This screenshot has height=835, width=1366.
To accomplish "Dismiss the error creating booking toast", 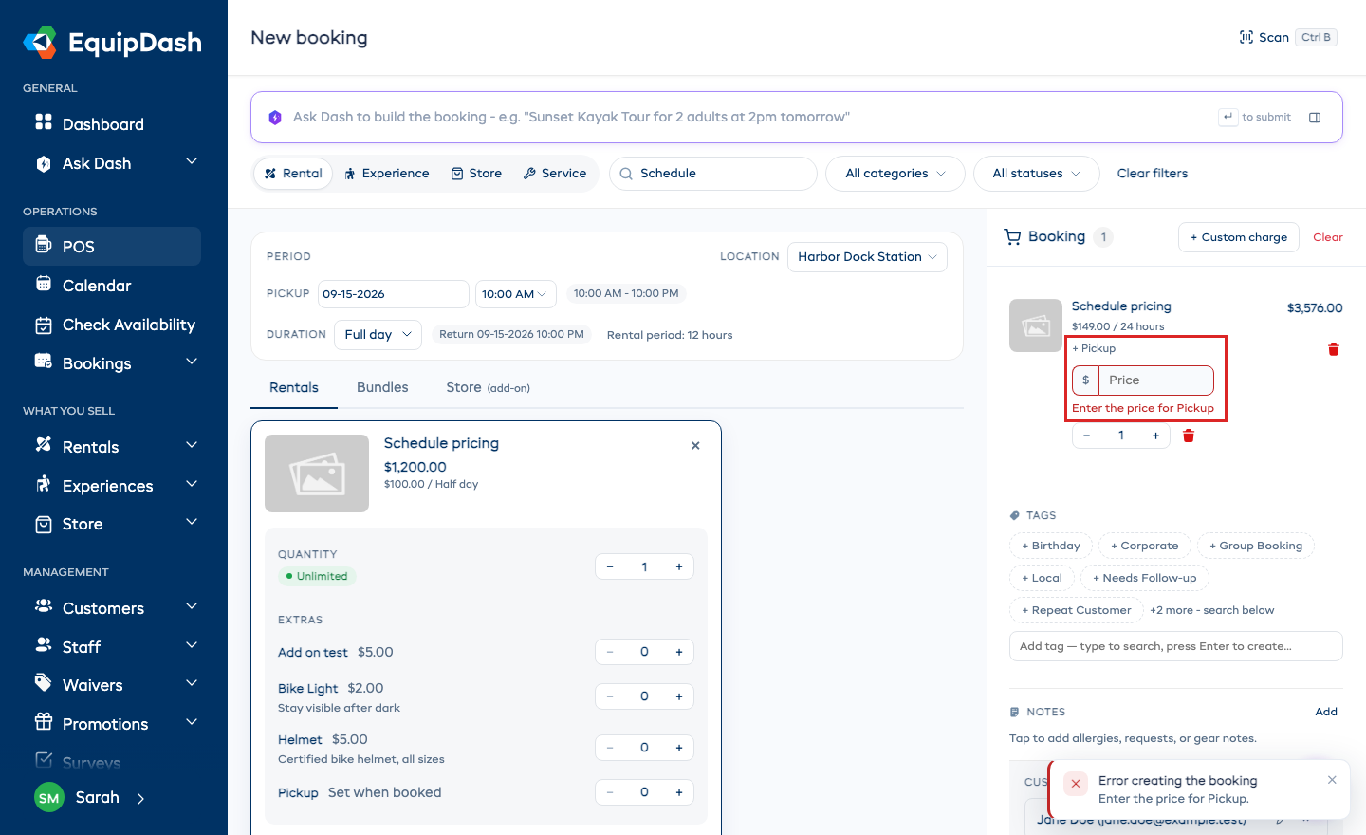I will click(x=1332, y=780).
